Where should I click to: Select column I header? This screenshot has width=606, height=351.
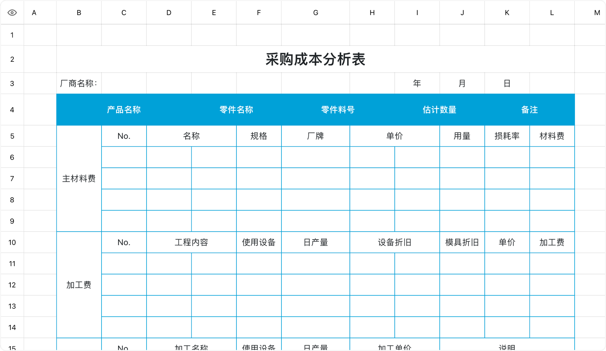coord(417,13)
